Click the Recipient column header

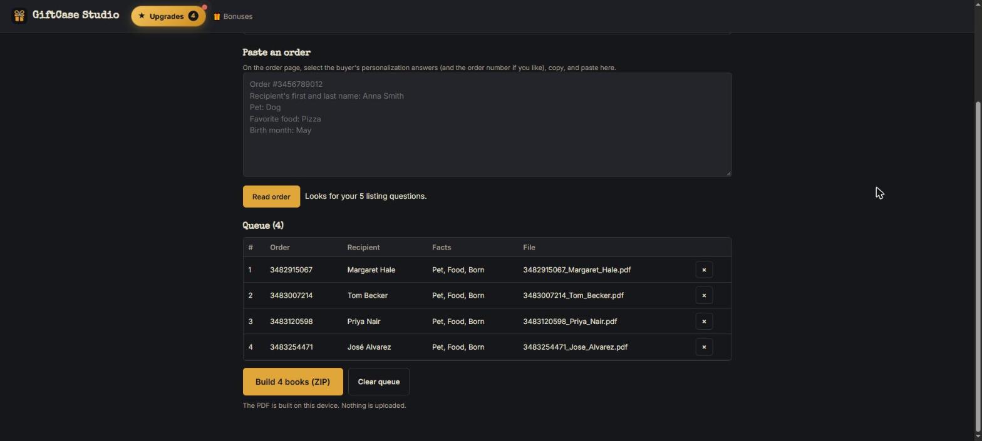(x=363, y=247)
